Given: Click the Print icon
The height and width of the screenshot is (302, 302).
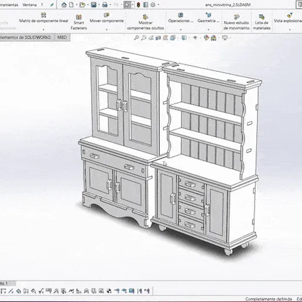Looking at the screenshot, I should point(105,5).
